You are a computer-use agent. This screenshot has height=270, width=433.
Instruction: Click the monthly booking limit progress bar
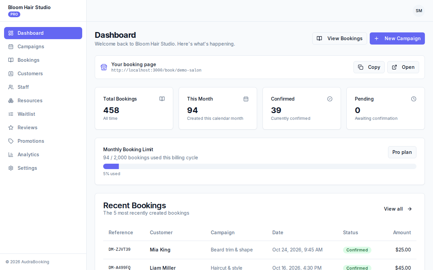click(x=260, y=166)
